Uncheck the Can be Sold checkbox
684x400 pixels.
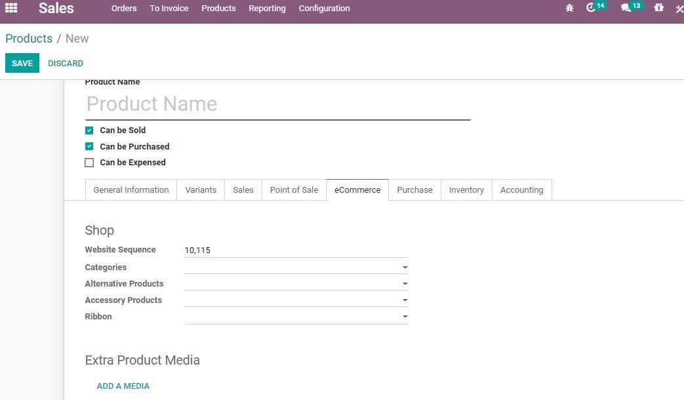[89, 130]
